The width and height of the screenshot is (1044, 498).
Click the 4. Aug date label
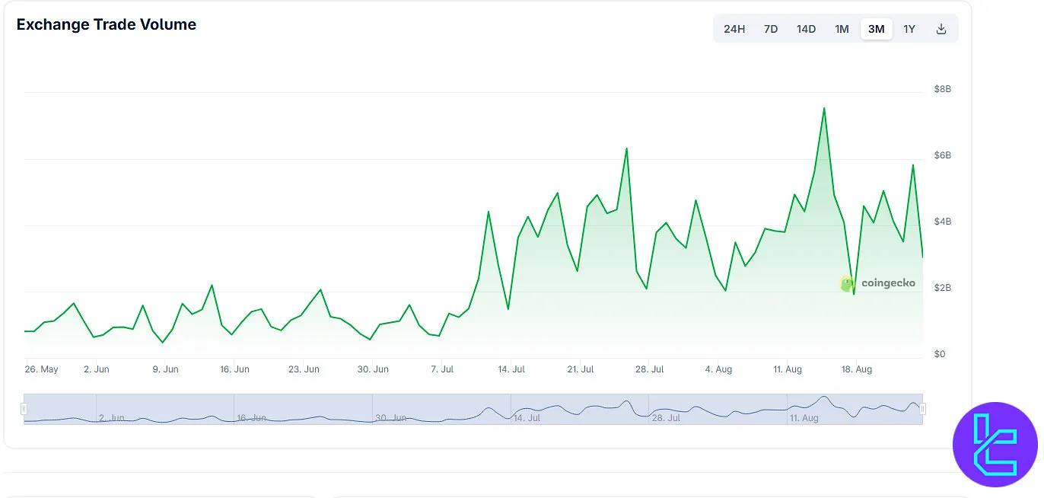tap(718, 369)
